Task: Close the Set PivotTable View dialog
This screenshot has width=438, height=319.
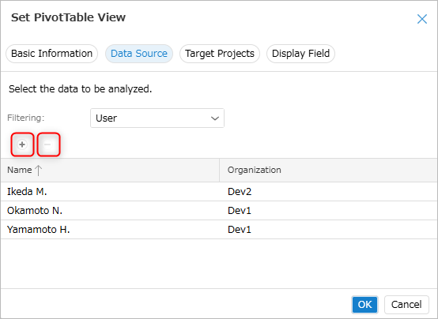Action: click(x=422, y=19)
